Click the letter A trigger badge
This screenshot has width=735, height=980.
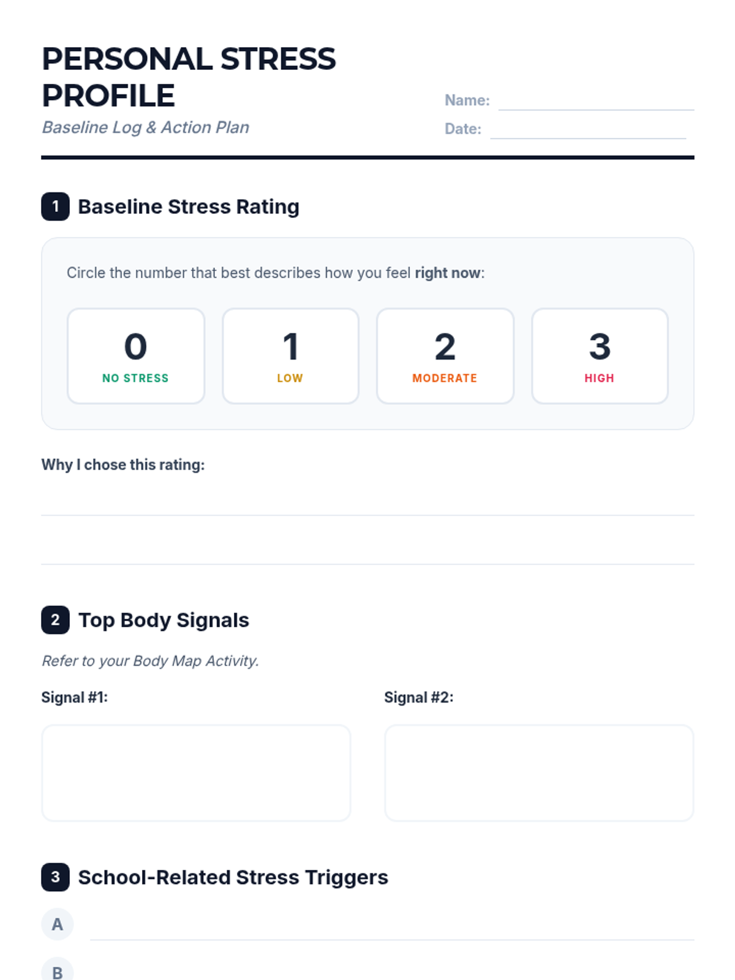tap(57, 924)
